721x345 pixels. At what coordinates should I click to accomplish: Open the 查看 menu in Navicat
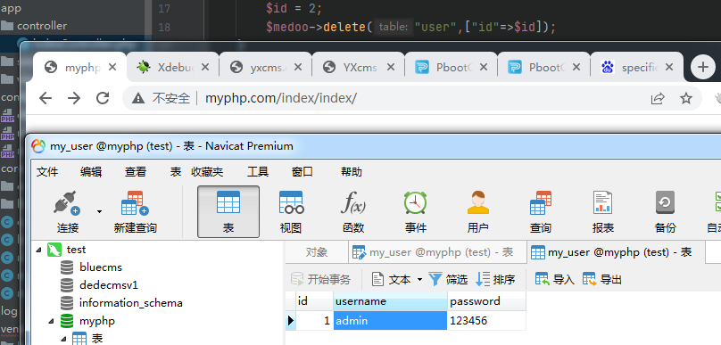pyautogui.click(x=136, y=172)
